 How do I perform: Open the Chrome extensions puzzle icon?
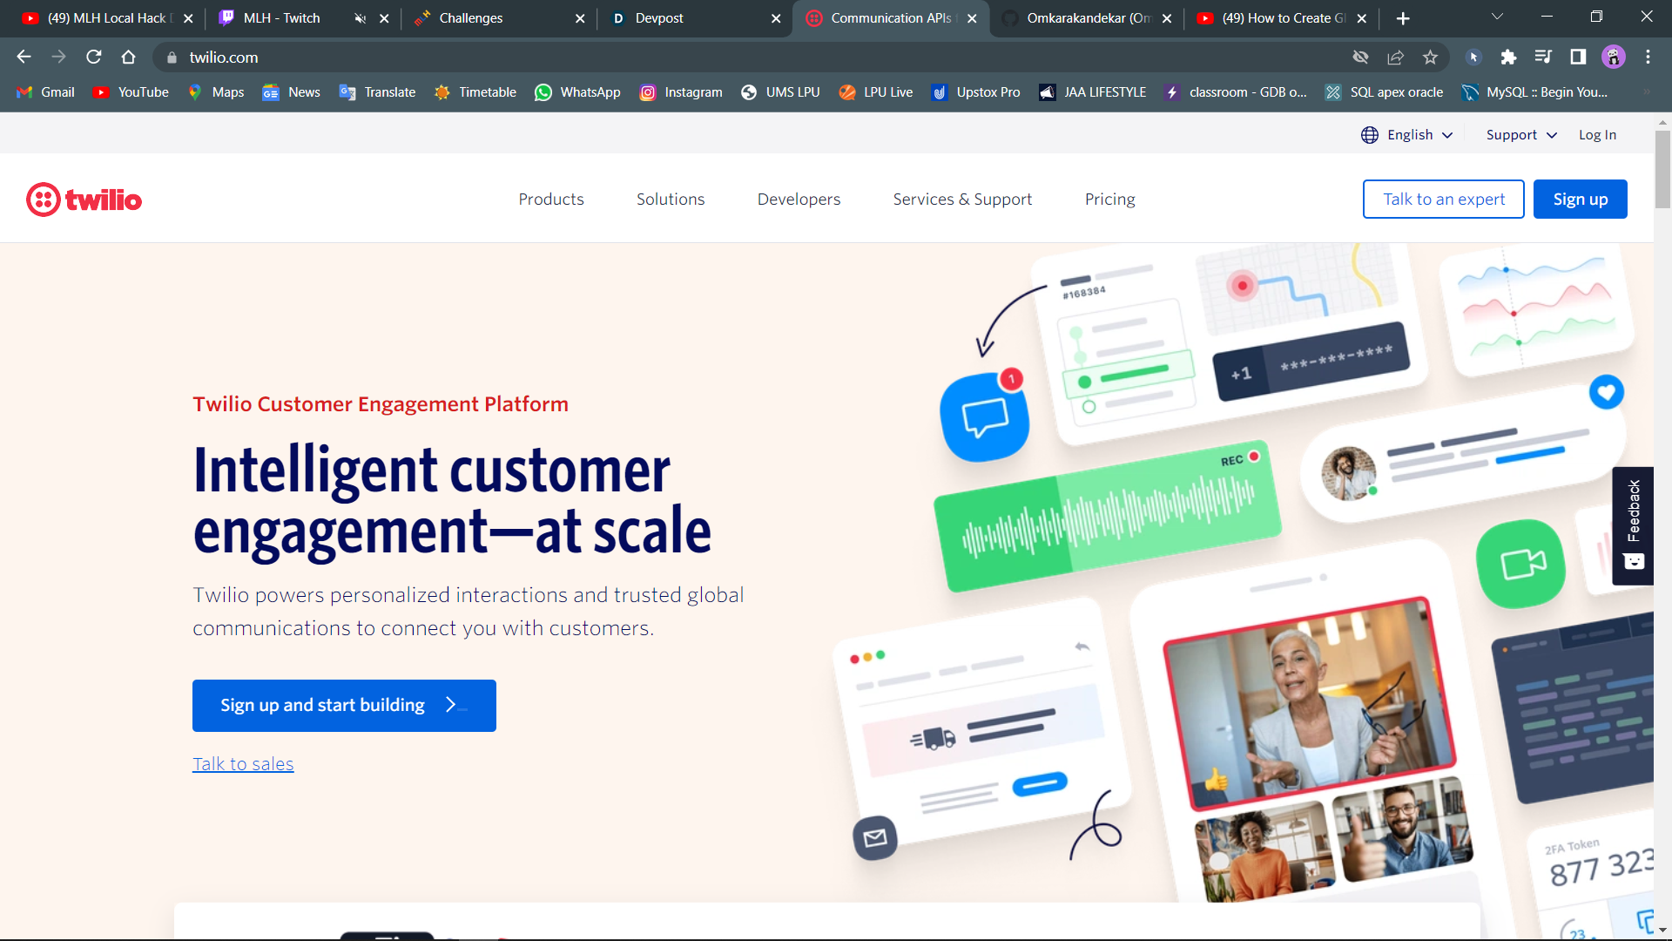(x=1508, y=58)
